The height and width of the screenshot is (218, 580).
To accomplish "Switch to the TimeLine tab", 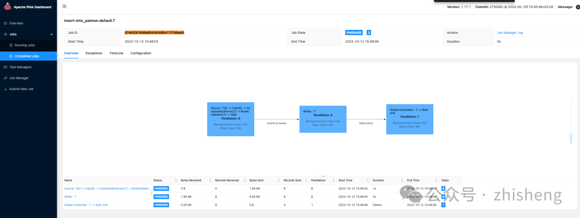I will tap(116, 53).
